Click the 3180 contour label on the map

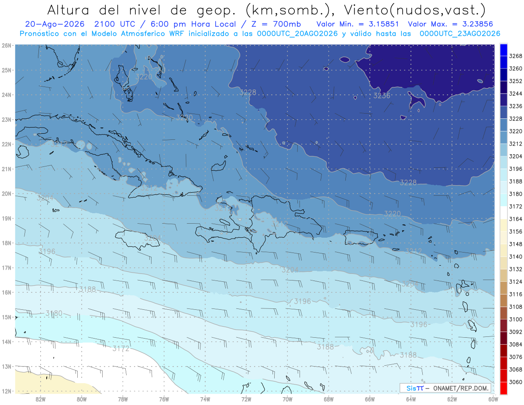[54, 313]
